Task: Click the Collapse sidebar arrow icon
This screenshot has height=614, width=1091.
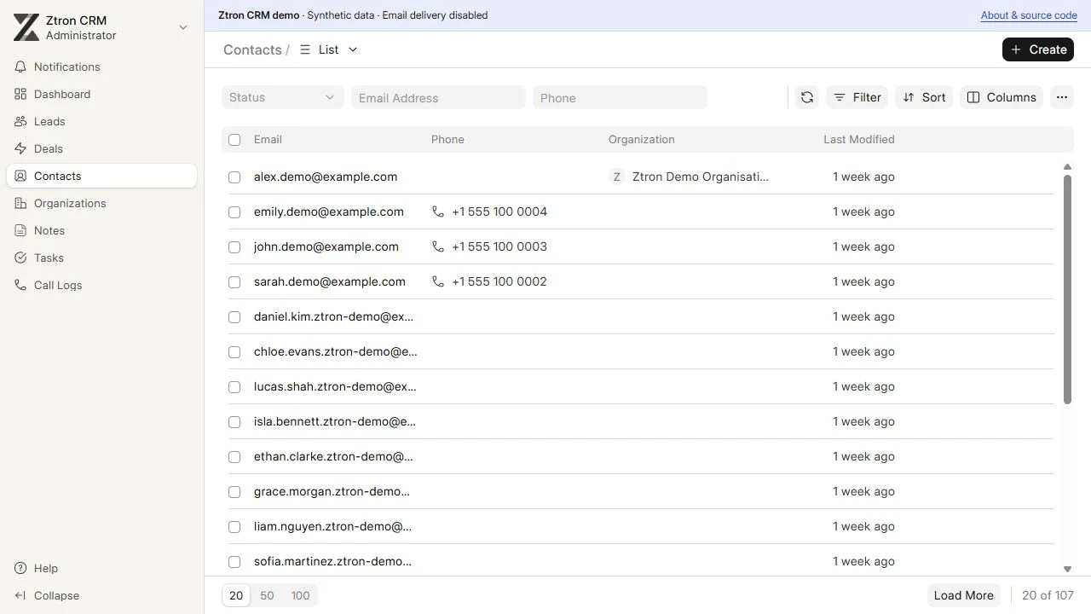Action: [20, 595]
